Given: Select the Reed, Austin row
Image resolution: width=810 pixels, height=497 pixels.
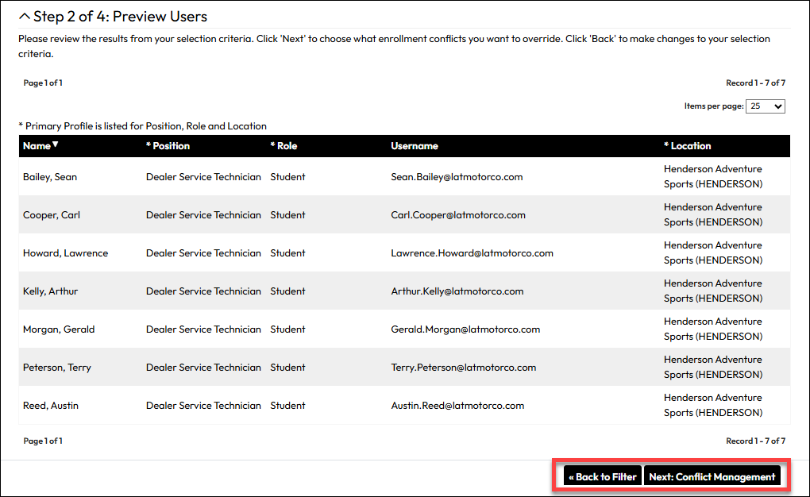Looking at the screenshot, I should [x=404, y=406].
